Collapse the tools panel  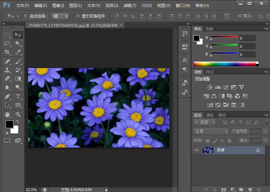click(4, 24)
